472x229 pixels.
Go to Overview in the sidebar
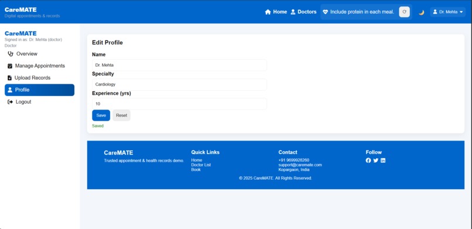[x=39, y=54]
